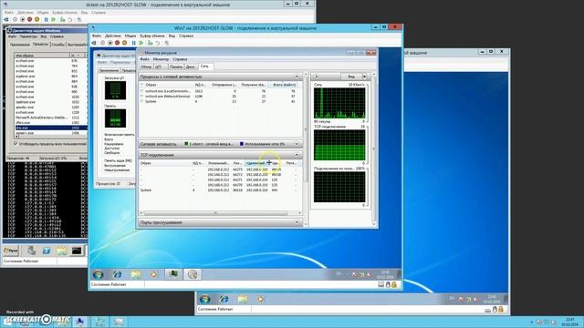Collapse the Порты прослушивания section
Image resolution: width=584 pixels, height=328 pixels.
point(297,222)
